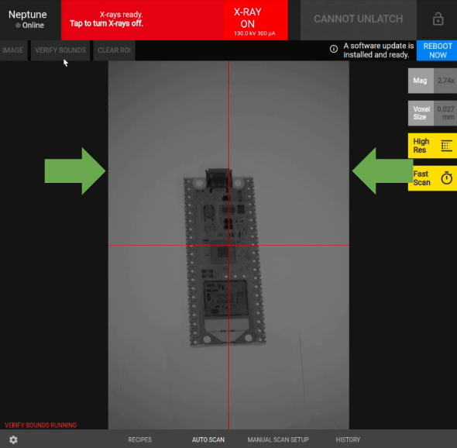Click the Verify Bounds button
The image size is (457, 448).
[60, 50]
